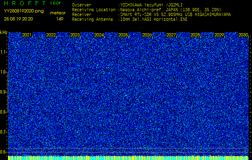Click the 2025 time marker
This screenshot has width=252, height=160.
(x=123, y=35)
